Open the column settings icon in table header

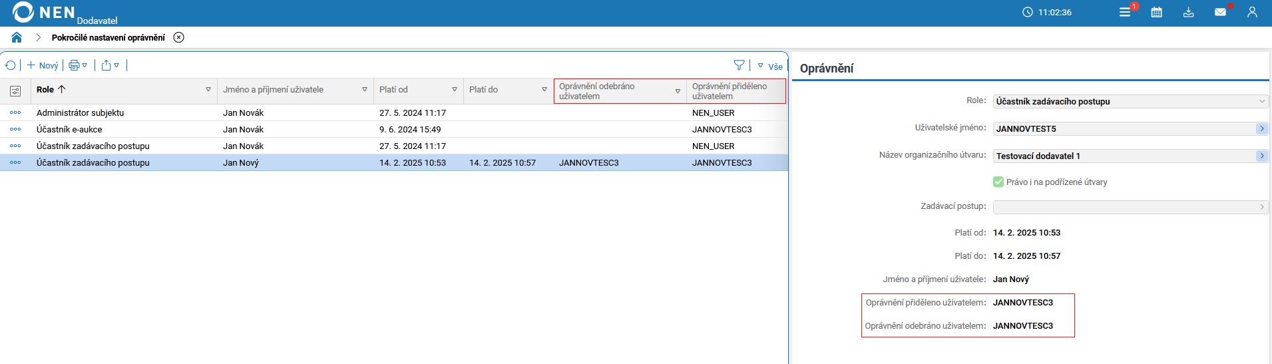click(x=15, y=91)
